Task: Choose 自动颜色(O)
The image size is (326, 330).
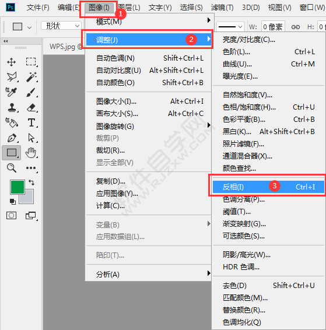Action: coord(149,83)
